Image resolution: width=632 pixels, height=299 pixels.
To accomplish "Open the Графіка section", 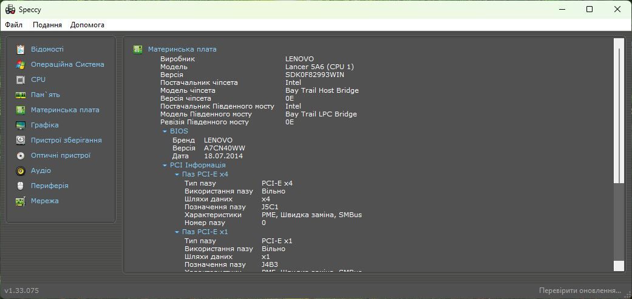I will pos(45,125).
